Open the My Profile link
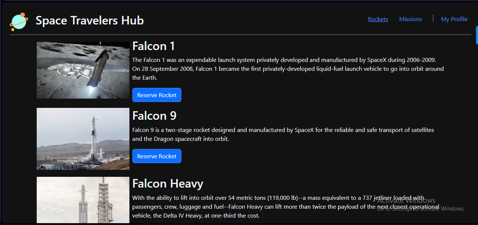This screenshot has height=225, width=478. pos(454,19)
